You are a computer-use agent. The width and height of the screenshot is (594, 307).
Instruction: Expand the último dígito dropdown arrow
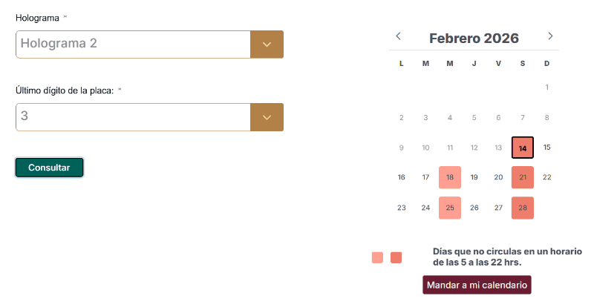tap(267, 117)
